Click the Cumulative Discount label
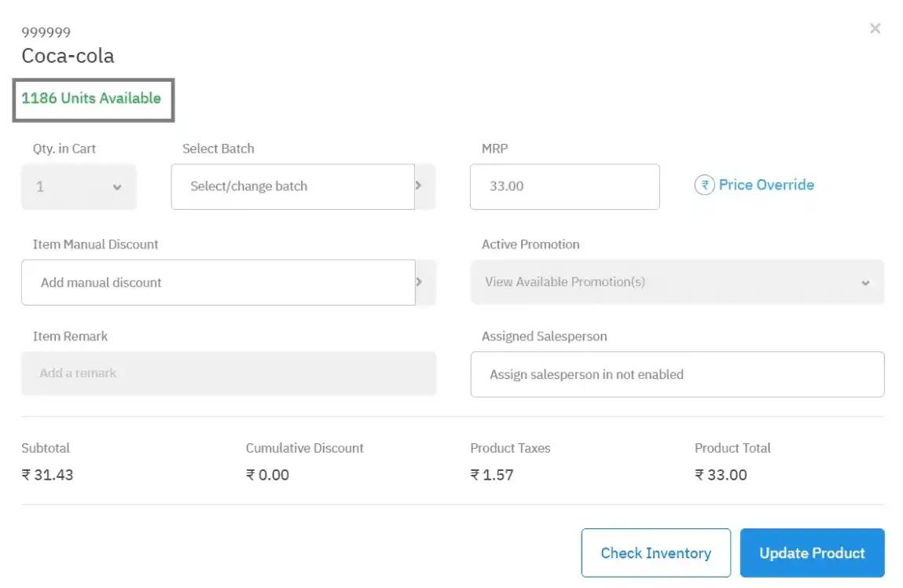 pyautogui.click(x=305, y=448)
